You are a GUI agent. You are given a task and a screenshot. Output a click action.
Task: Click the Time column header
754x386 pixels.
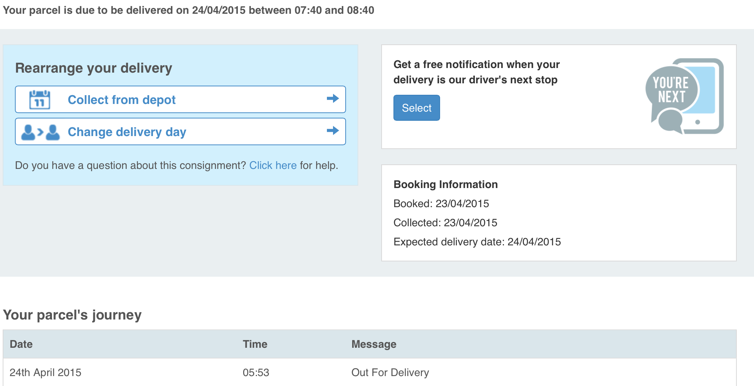(x=255, y=344)
